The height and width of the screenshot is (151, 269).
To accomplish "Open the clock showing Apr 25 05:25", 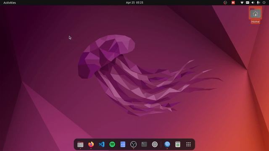I will (x=134, y=3).
